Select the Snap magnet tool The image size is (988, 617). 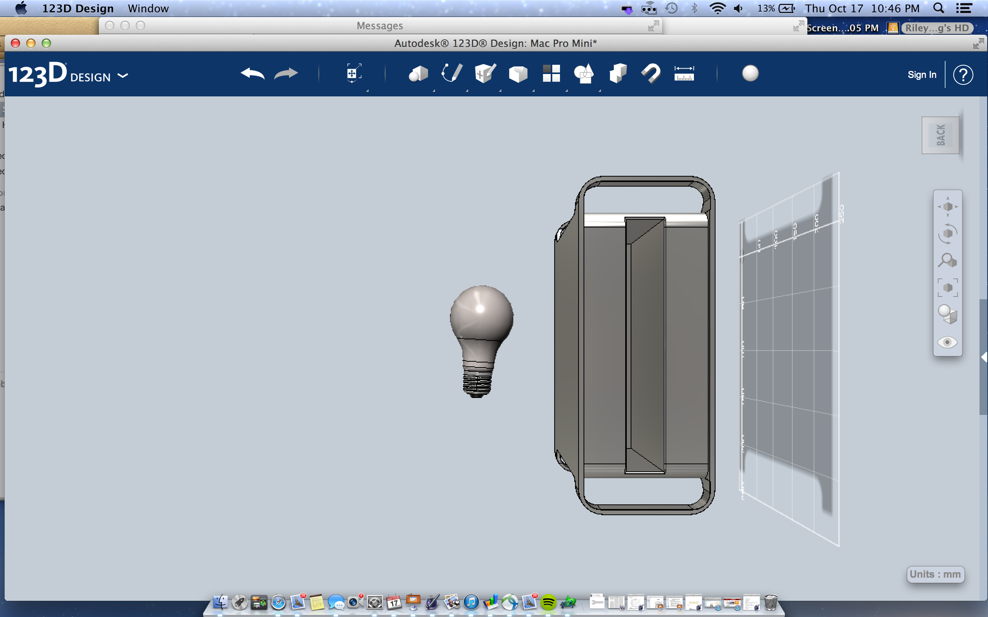[650, 73]
